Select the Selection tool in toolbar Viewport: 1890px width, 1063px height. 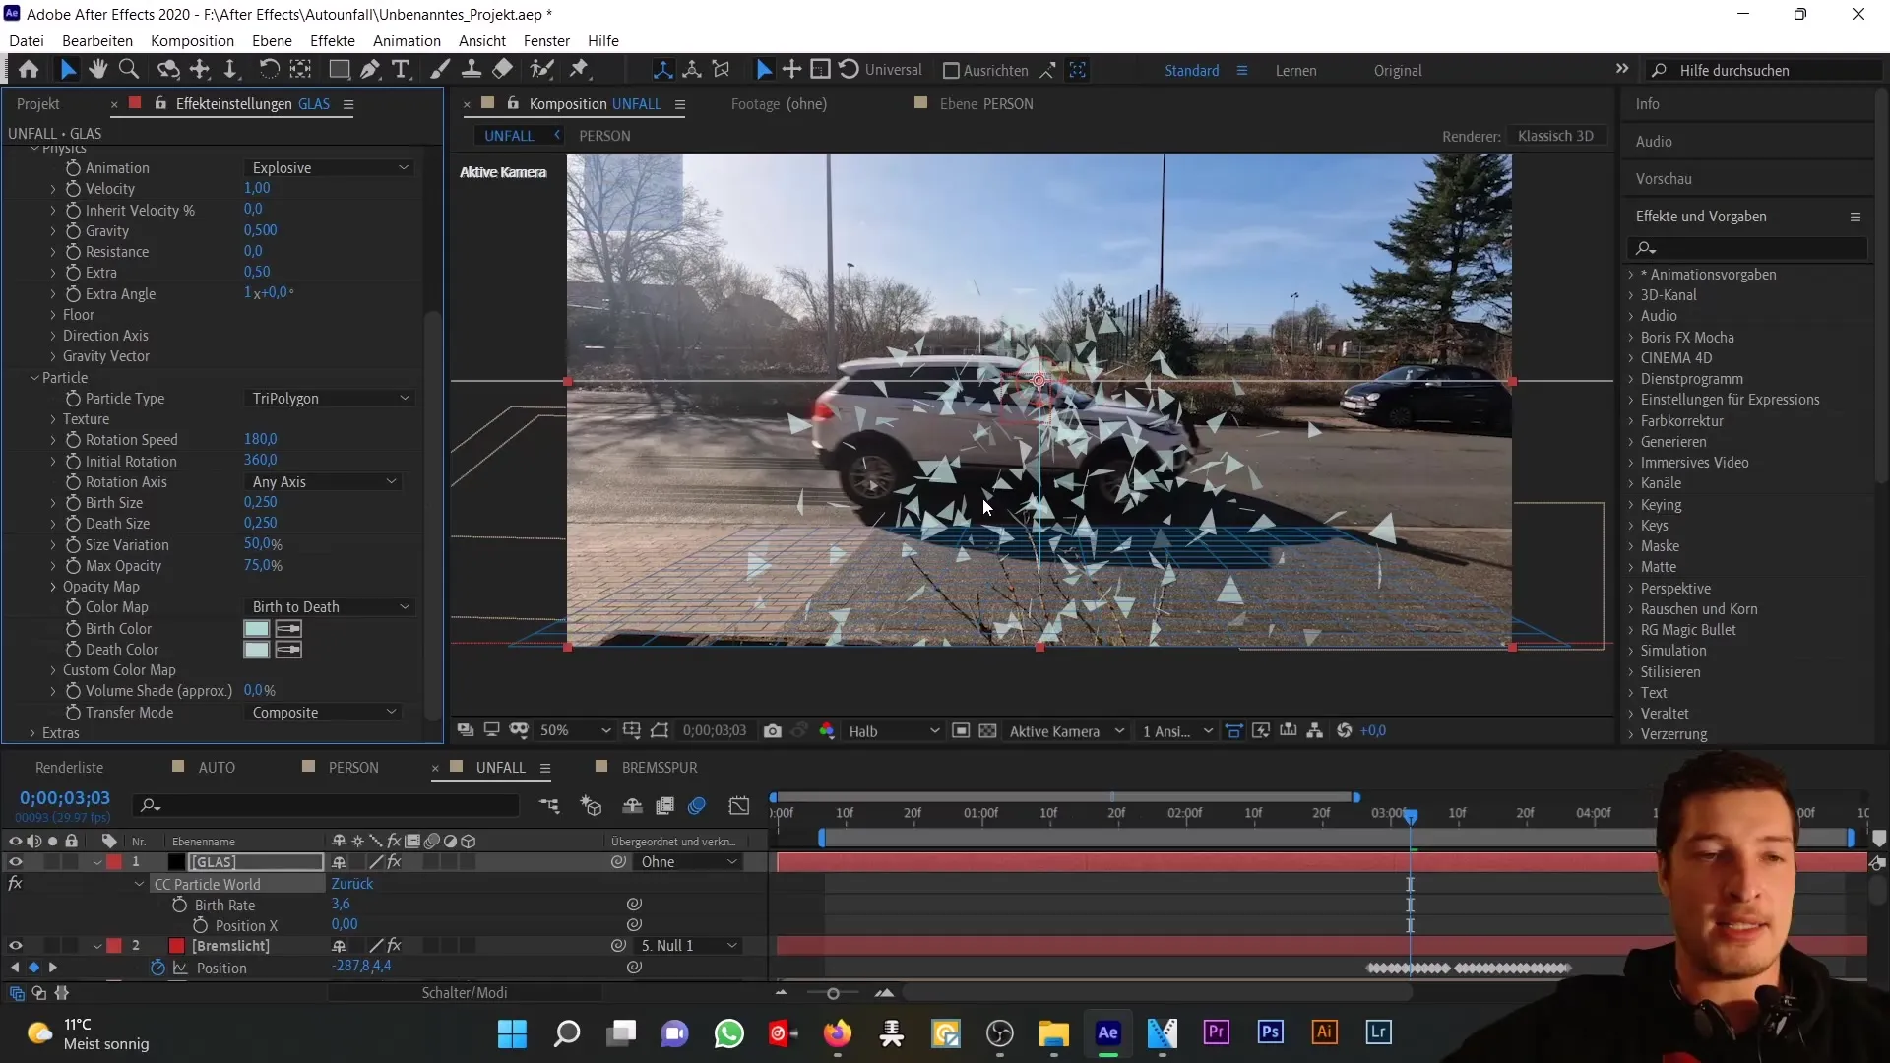66,69
